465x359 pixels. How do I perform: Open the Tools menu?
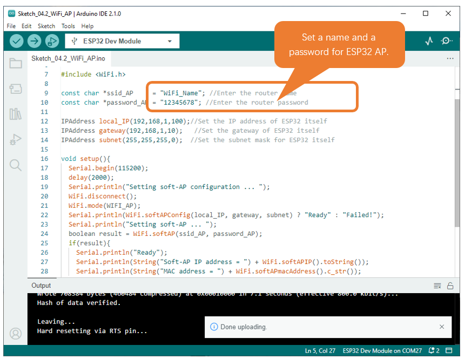(68, 26)
